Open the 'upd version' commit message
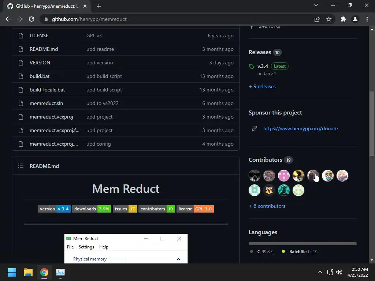 coord(100,63)
